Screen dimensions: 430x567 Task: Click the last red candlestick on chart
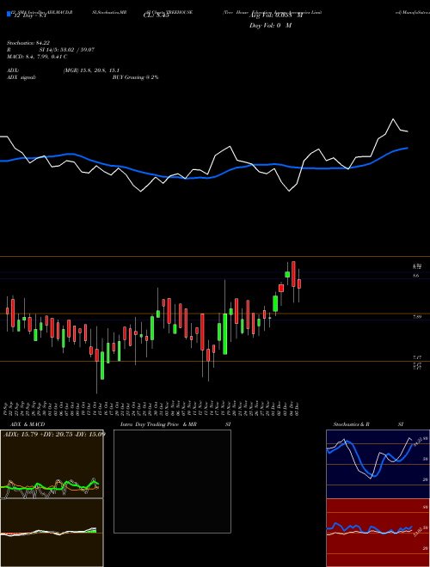(x=299, y=283)
